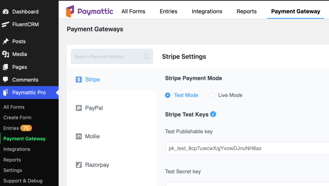Screen dimensions: 329x186
Task: Select Live Mode radio button
Action: coord(212,95)
